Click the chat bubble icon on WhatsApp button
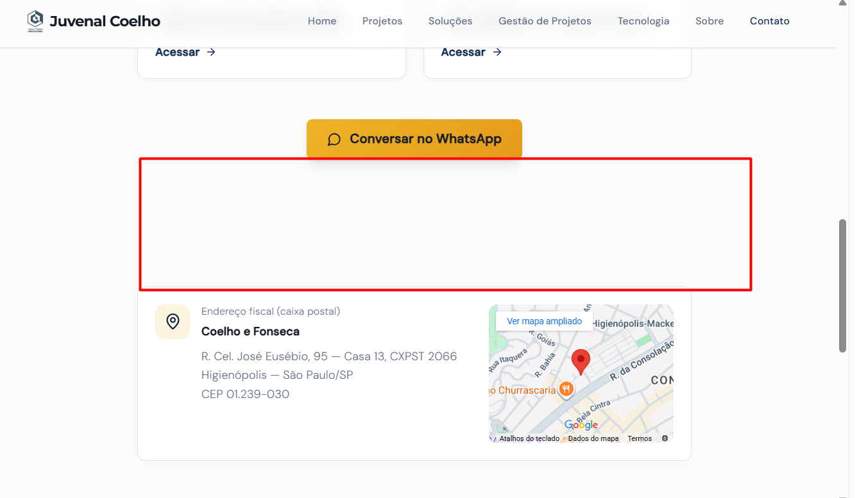The image size is (859, 498). pyautogui.click(x=334, y=139)
